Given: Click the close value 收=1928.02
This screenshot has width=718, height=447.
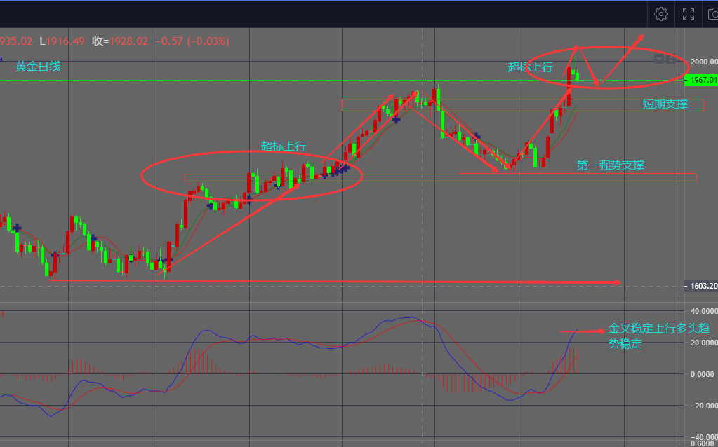Looking at the screenshot, I should point(120,41).
